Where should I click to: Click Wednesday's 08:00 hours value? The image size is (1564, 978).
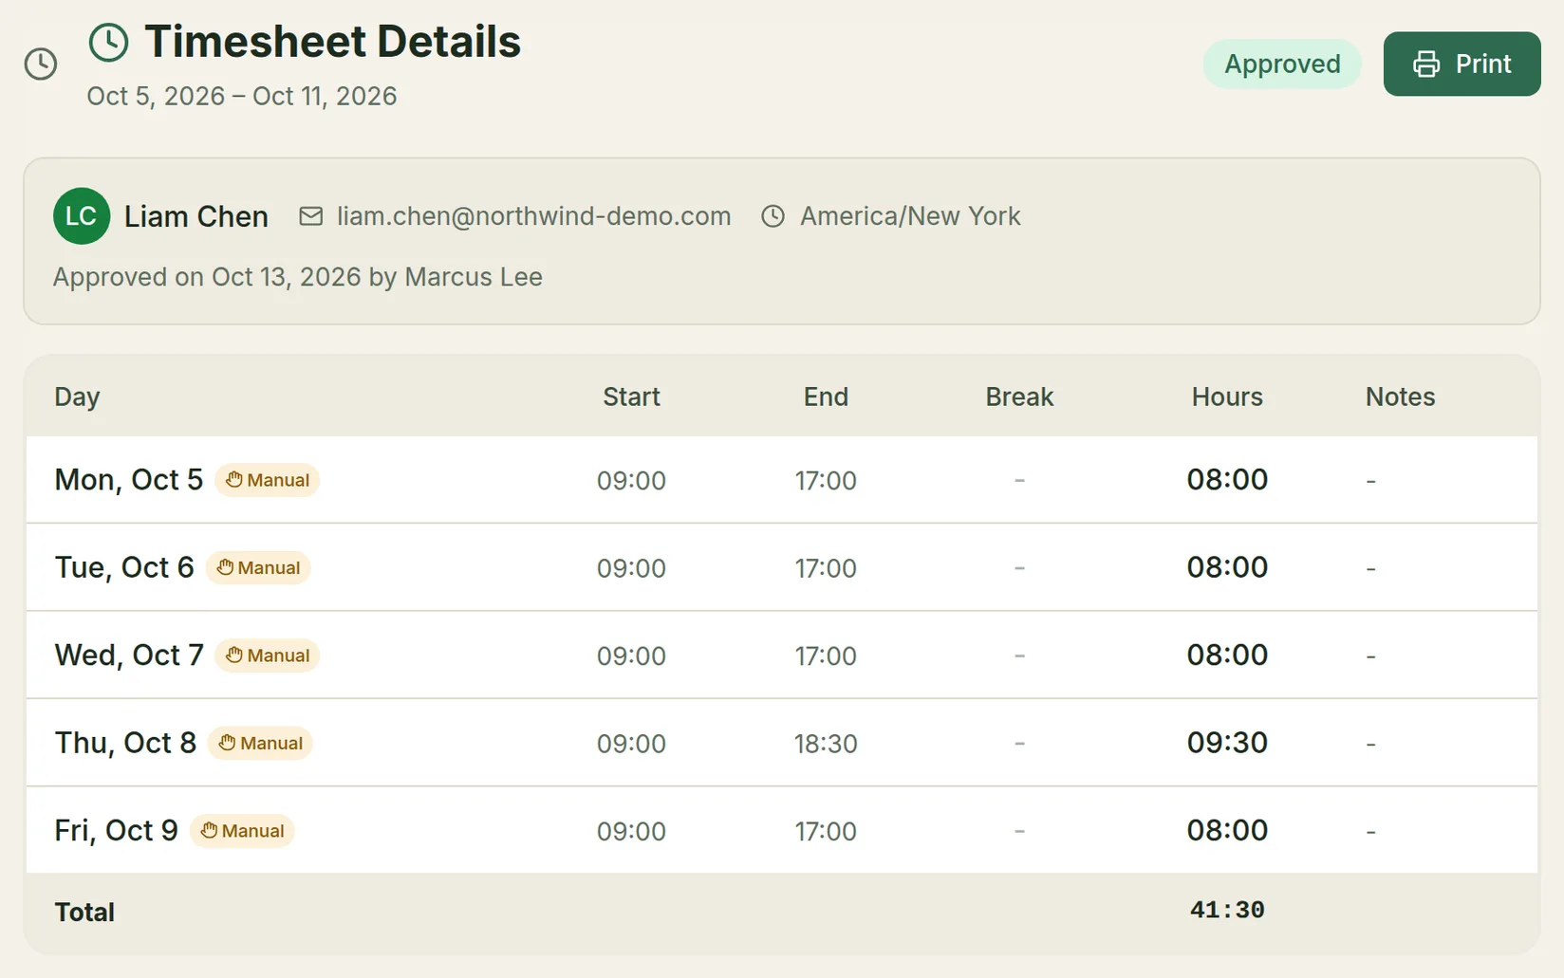click(x=1227, y=655)
